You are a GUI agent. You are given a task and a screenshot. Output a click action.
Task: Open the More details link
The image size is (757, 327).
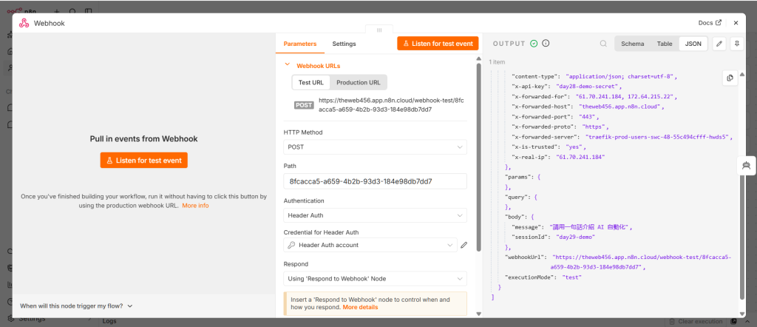[x=360, y=307]
